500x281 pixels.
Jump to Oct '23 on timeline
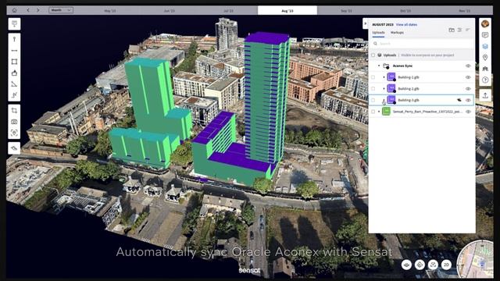pyautogui.click(x=405, y=10)
